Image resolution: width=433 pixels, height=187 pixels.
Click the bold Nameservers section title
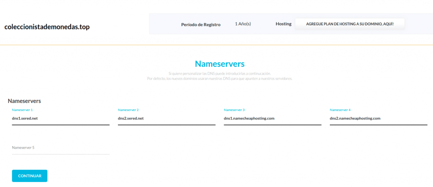tap(24, 101)
